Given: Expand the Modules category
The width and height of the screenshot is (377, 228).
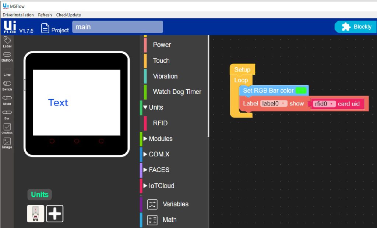Looking at the screenshot, I should (x=145, y=139).
